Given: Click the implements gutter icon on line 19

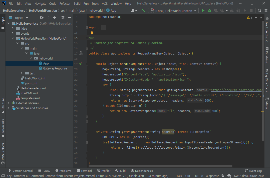Looking at the screenshot, I should 81,64.
